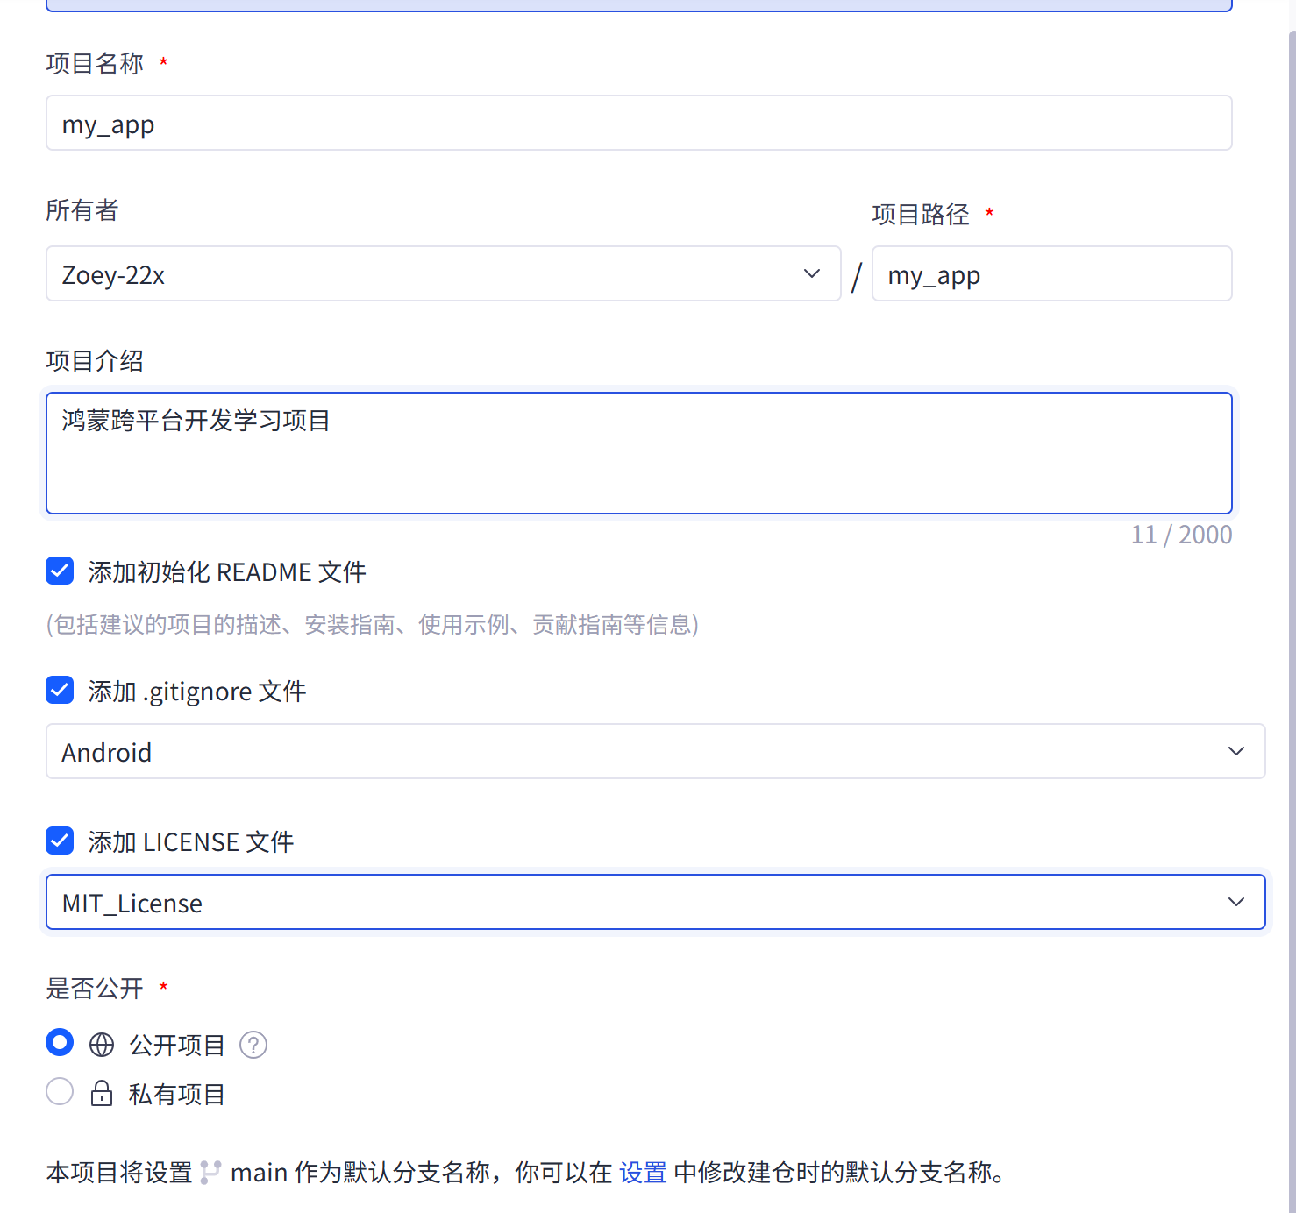Select the 公开项目 radio option
The image size is (1296, 1213).
click(x=59, y=1042)
